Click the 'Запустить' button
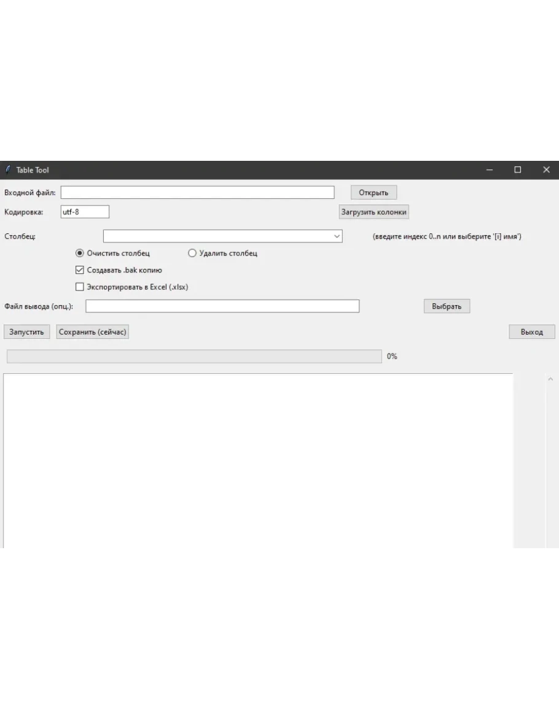 point(26,332)
